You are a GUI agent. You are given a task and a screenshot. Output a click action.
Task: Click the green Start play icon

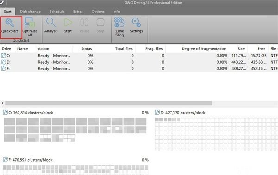(68, 23)
